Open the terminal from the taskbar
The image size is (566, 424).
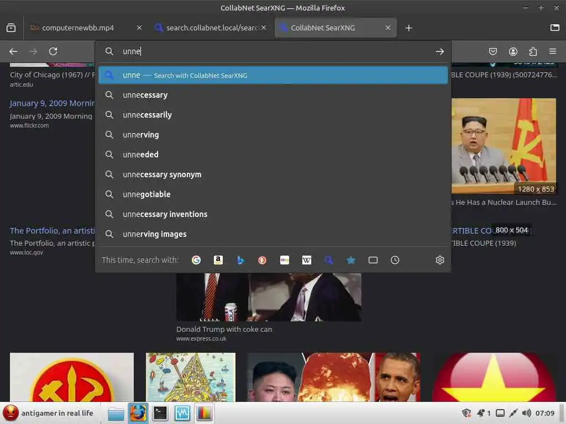pos(160,413)
